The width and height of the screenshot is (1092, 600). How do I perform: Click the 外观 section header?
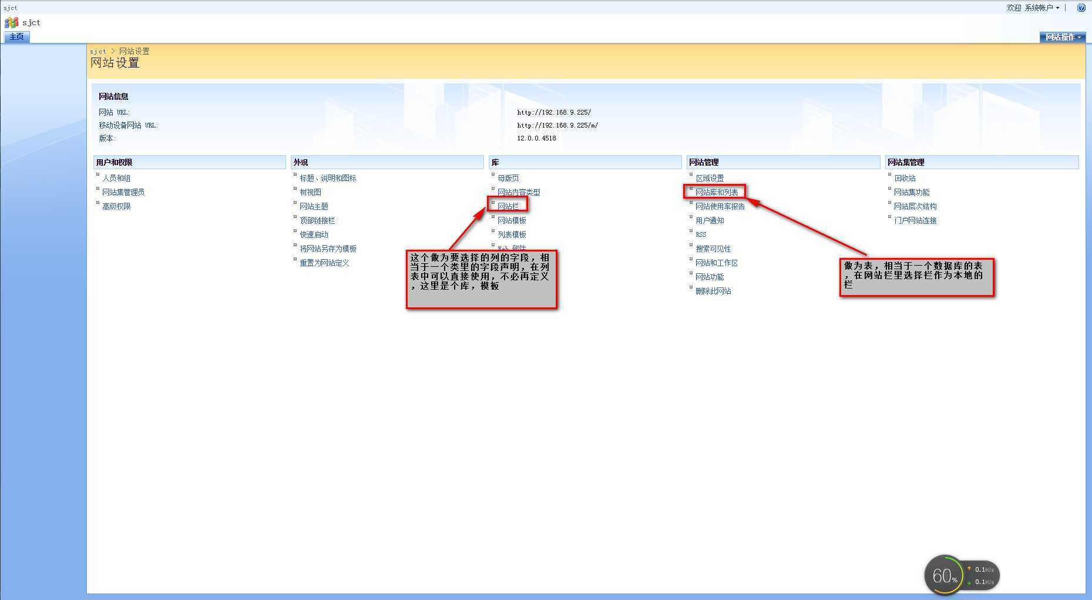point(388,162)
